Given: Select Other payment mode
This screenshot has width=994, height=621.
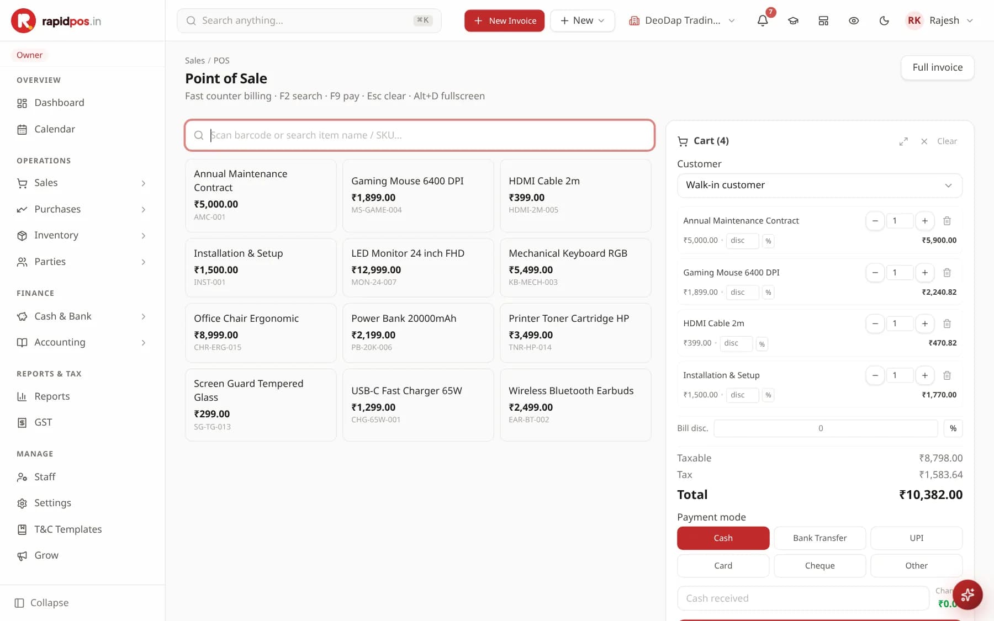Looking at the screenshot, I should [916, 566].
